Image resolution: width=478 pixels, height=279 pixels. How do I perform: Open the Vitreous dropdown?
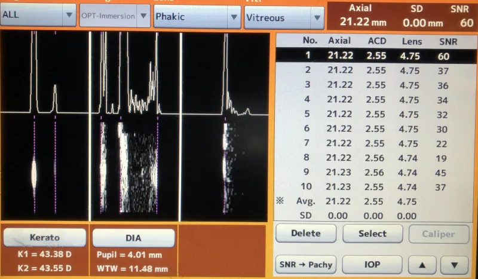point(284,17)
